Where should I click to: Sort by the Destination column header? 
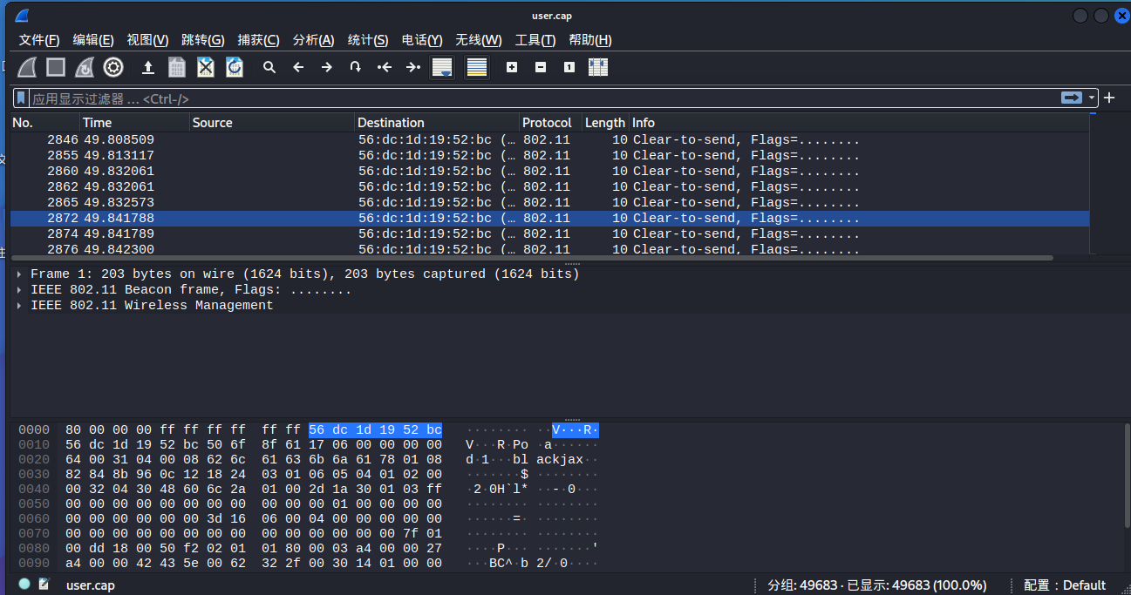click(x=437, y=123)
